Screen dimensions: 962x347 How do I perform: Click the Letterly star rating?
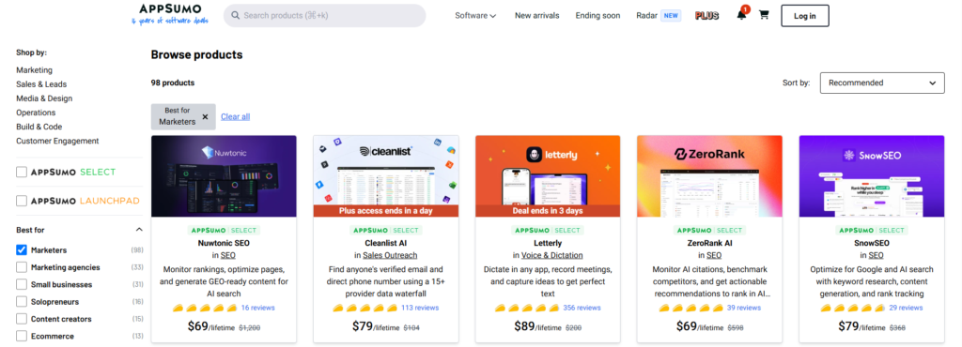[x=526, y=308]
